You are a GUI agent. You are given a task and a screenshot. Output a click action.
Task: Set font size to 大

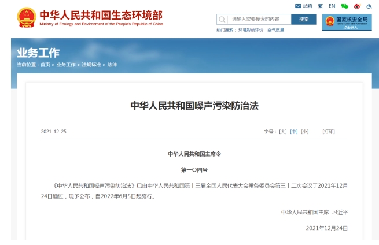283,132
